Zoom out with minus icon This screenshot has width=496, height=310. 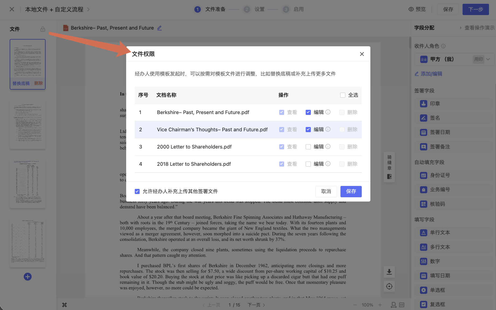tap(355, 305)
